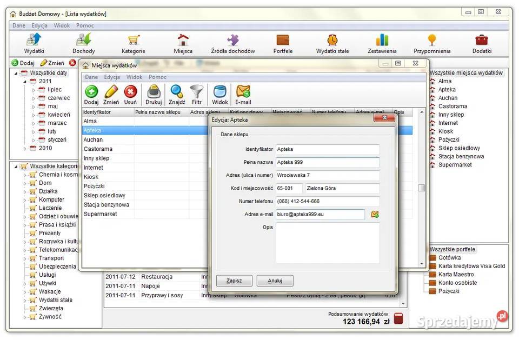Expand the Transport category node
Image resolution: width=519 pixels, height=340 pixels.
coord(25,258)
